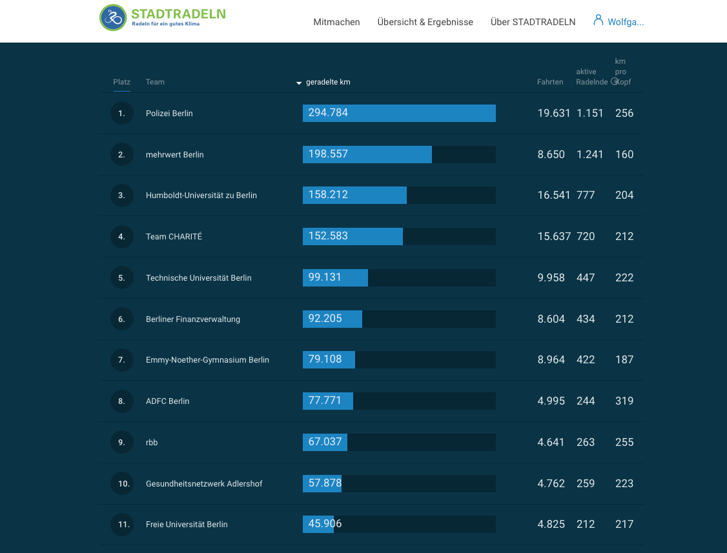Select team name Gesundheitsnetzwerk Adlershof
This screenshot has height=553, width=727.
[x=204, y=483]
